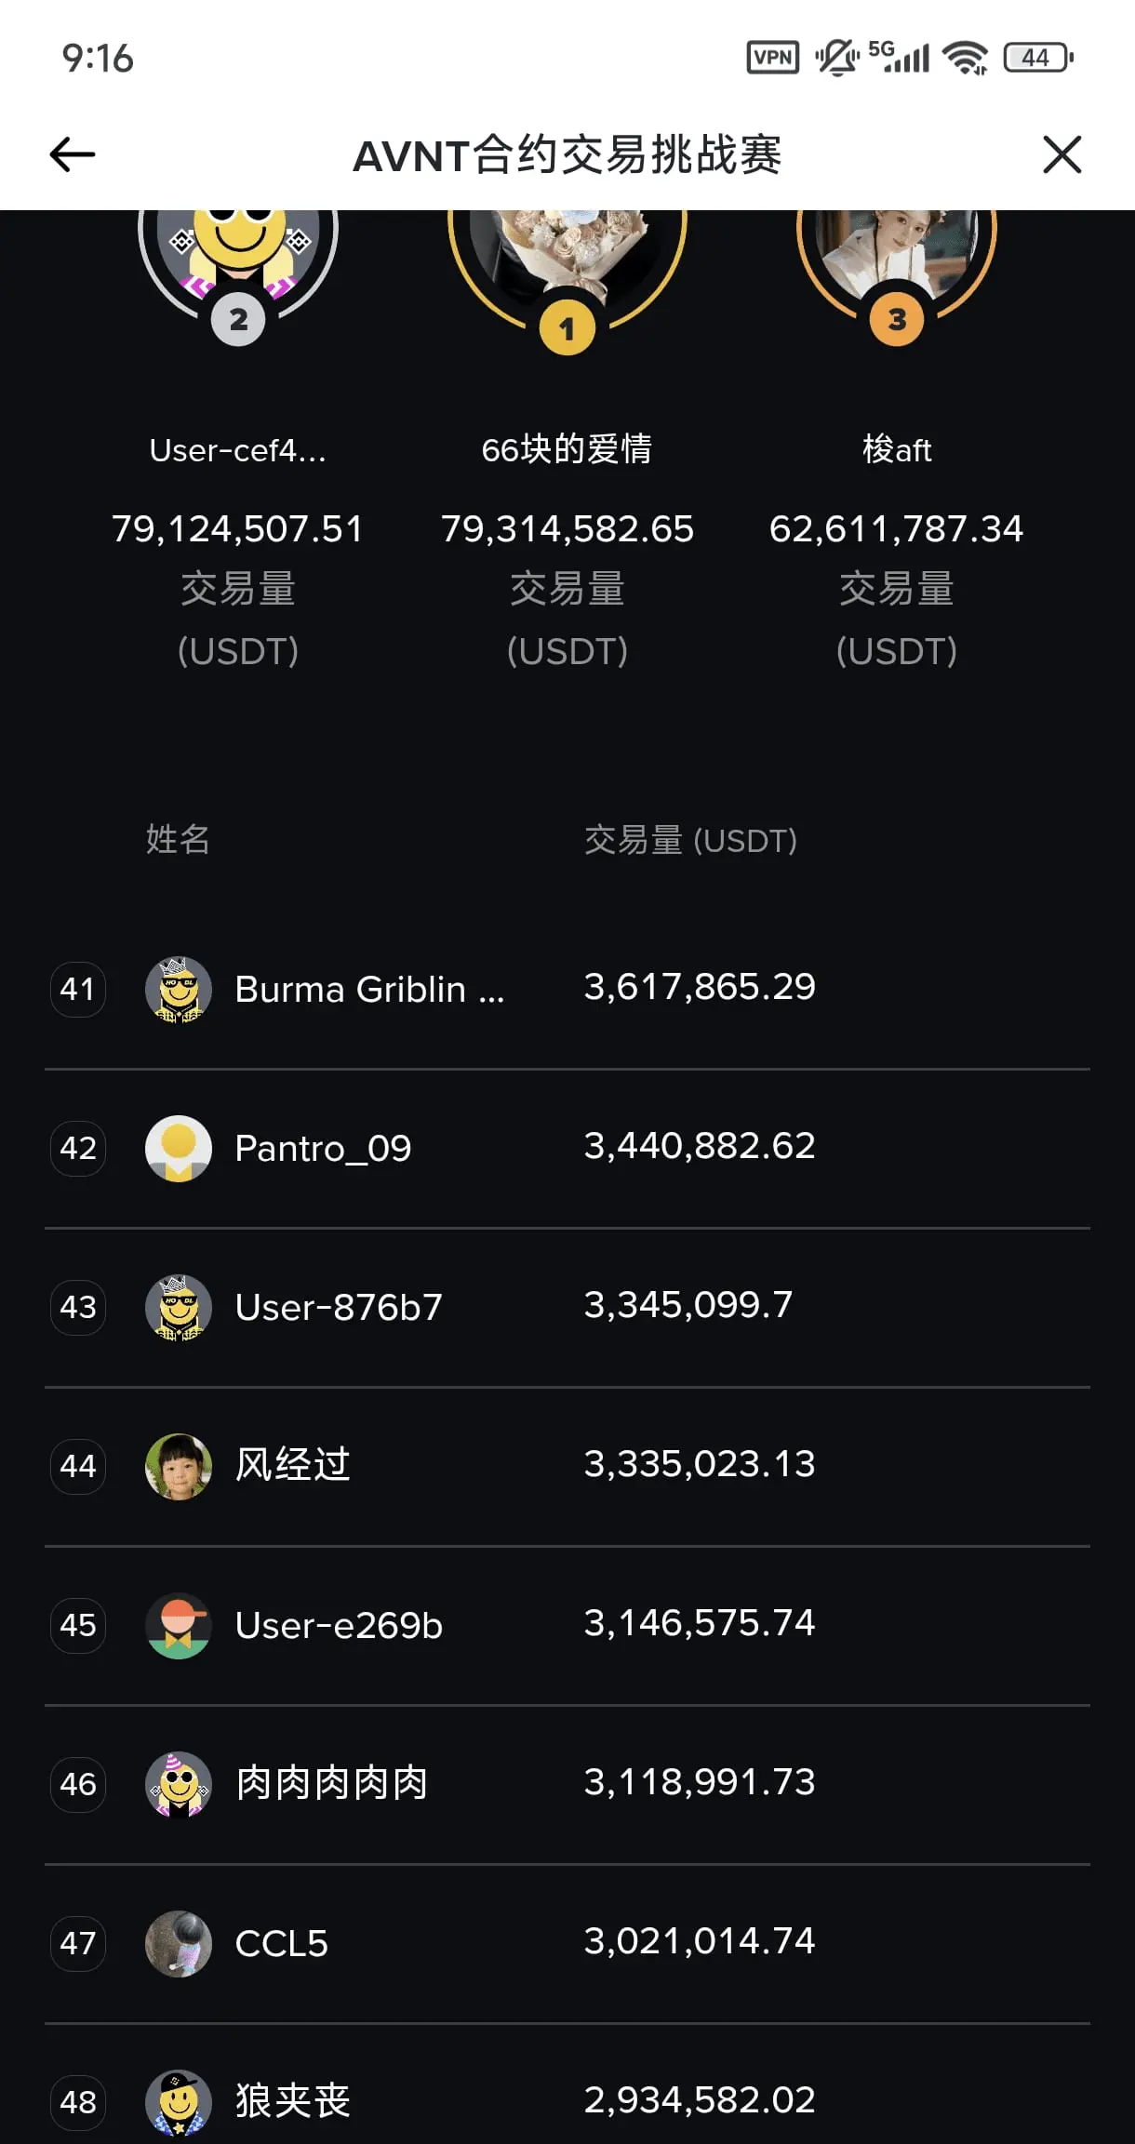Tap the back arrow icon
This screenshot has width=1135, height=2144.
[73, 154]
